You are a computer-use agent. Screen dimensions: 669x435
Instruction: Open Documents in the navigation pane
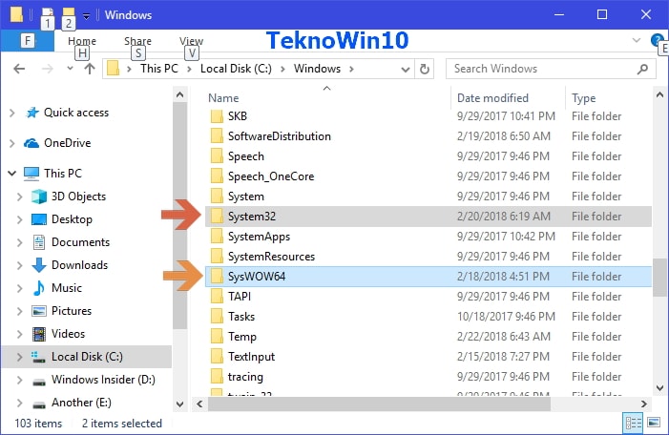80,242
